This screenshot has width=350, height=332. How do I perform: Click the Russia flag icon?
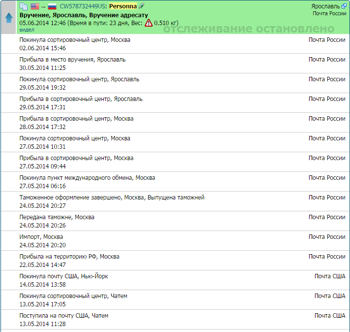pos(52,6)
